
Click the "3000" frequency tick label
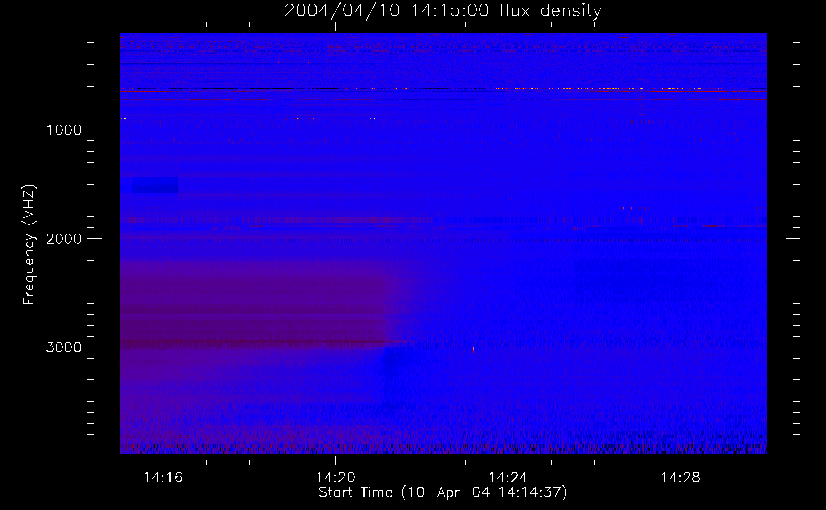[x=64, y=347]
